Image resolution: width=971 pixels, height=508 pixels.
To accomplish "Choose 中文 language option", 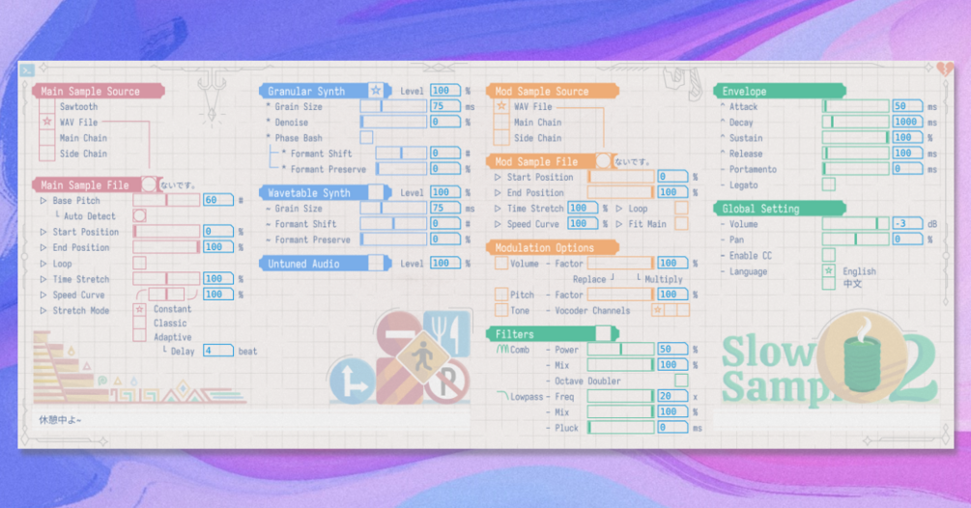I will tap(829, 283).
